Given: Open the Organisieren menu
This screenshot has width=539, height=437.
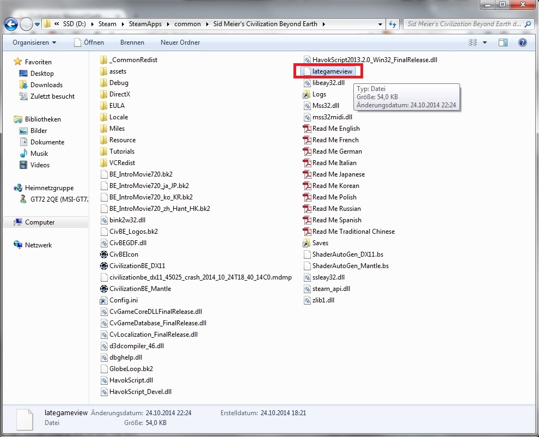Looking at the screenshot, I should click(34, 43).
